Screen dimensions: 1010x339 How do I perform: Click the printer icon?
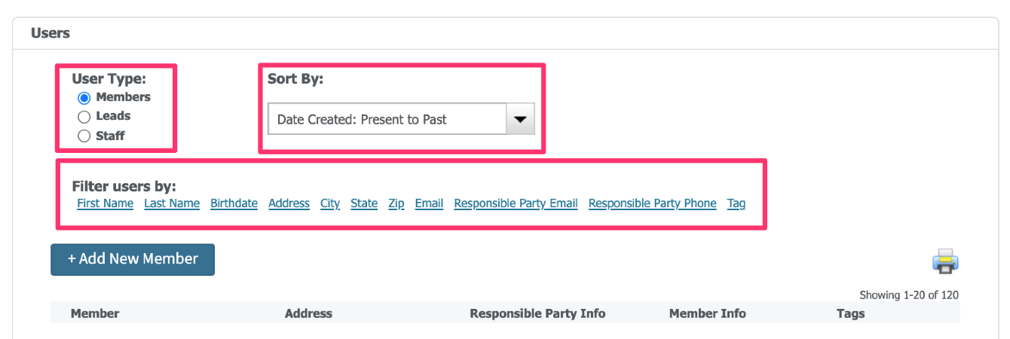tap(945, 261)
